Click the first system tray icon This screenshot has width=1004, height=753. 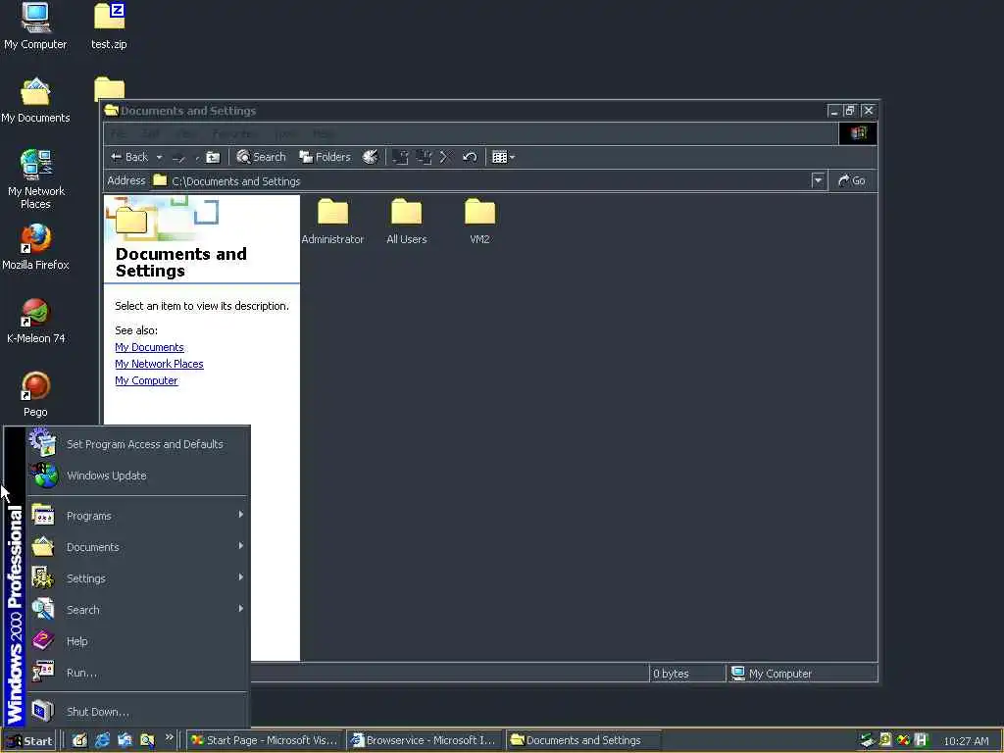point(867,740)
